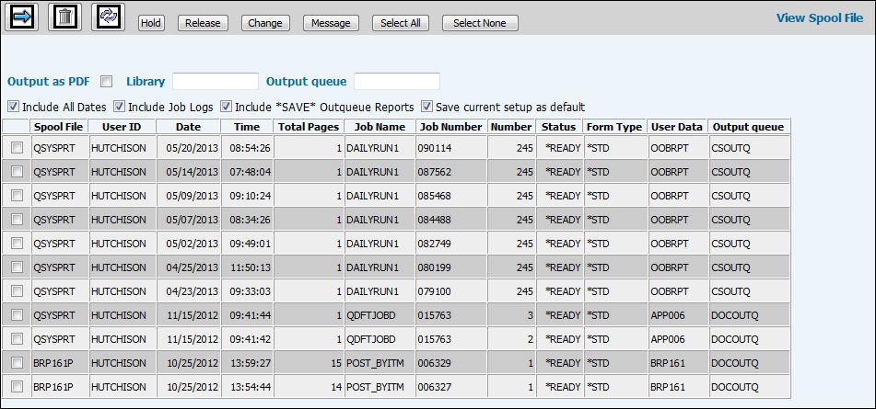The image size is (876, 409).
Task: Uncheck Include Job Logs
Action: (119, 106)
